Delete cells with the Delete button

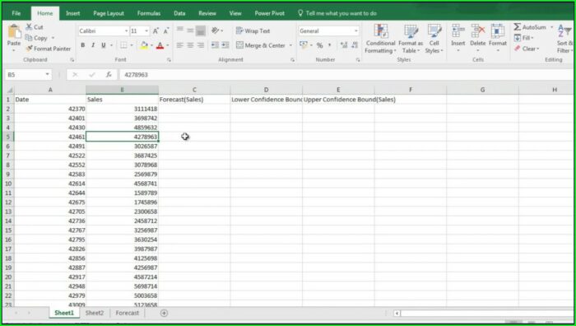click(478, 38)
